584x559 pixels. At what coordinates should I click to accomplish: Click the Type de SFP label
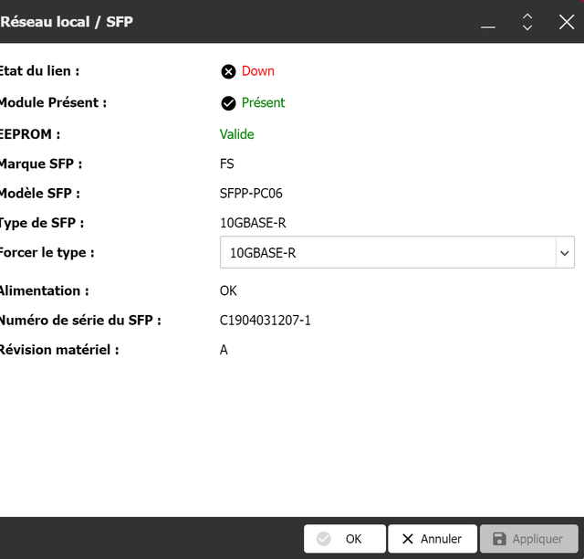click(x=42, y=223)
